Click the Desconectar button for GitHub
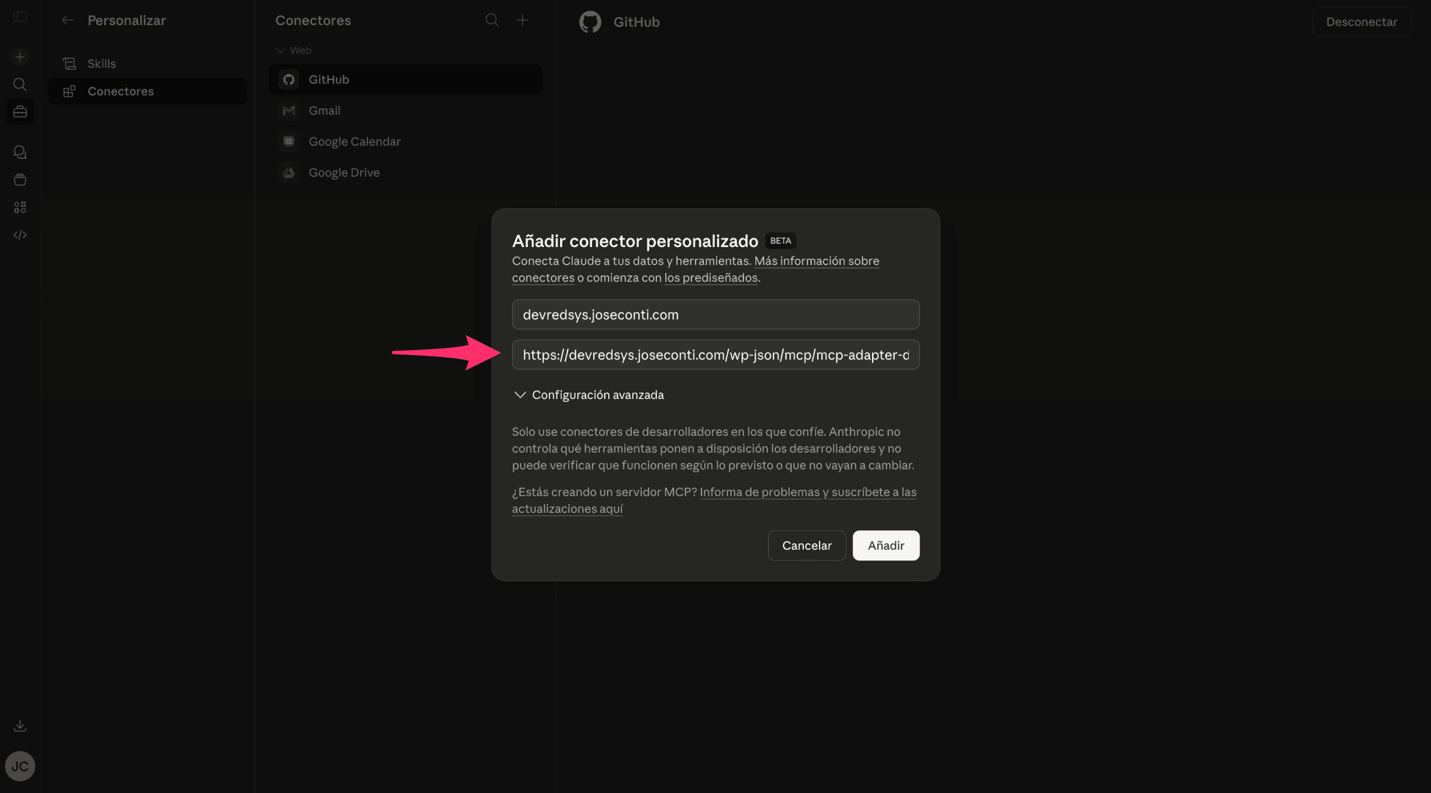This screenshot has width=1431, height=793. (x=1361, y=21)
